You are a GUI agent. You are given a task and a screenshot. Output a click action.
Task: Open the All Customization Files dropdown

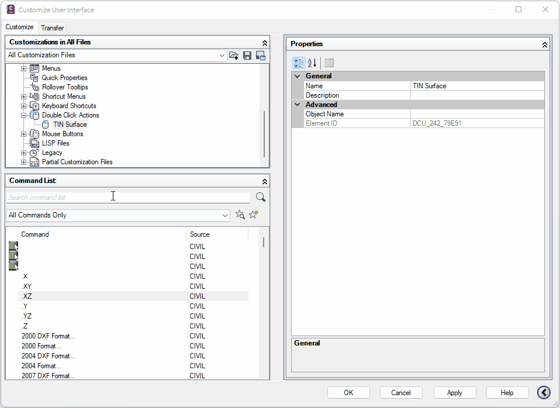222,56
